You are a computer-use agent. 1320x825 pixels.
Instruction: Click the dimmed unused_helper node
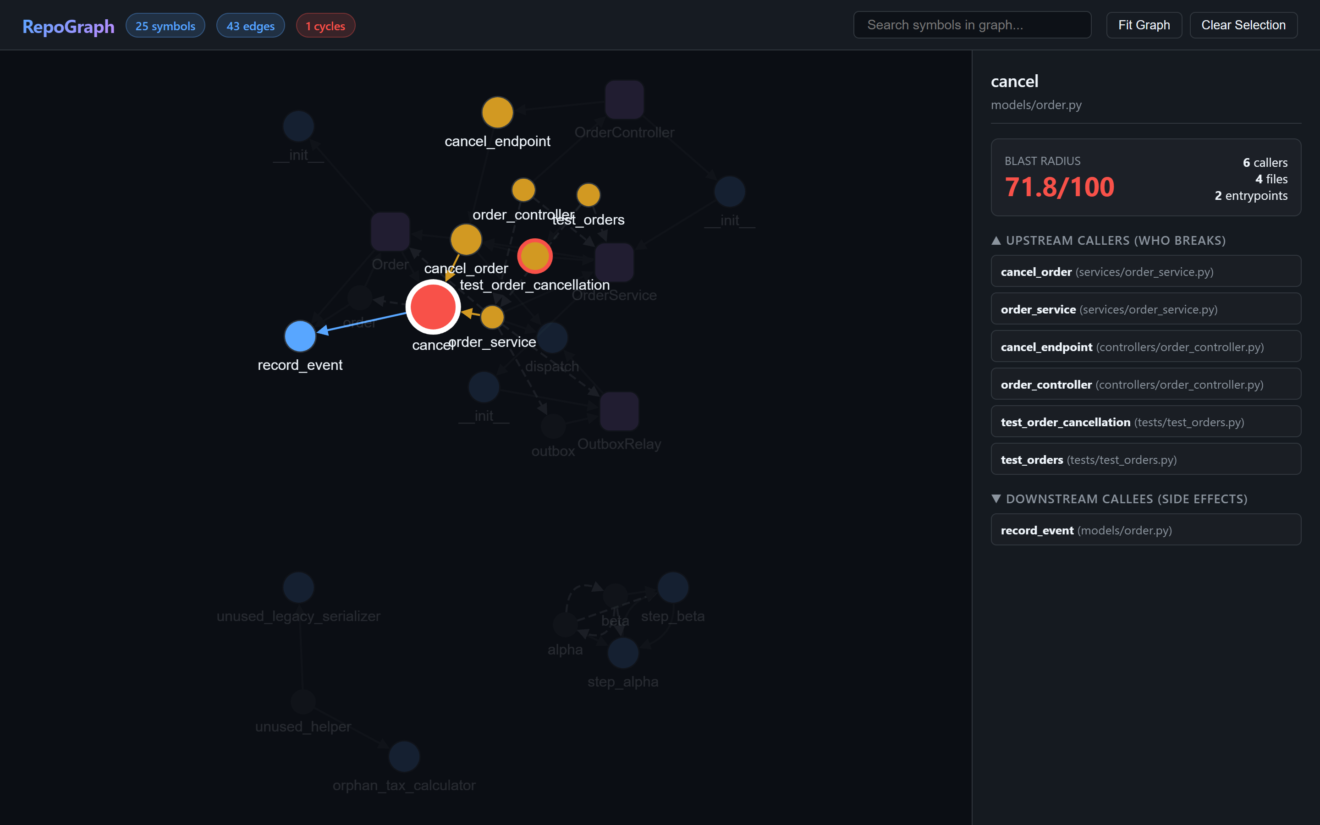(x=303, y=702)
